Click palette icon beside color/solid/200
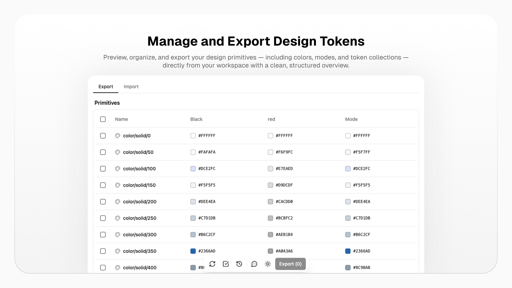This screenshot has width=512, height=288. pos(118,202)
